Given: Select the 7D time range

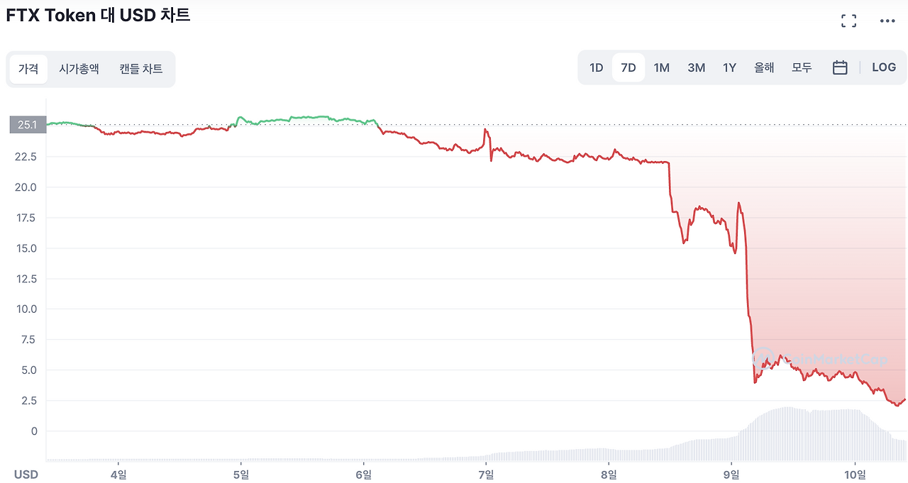Looking at the screenshot, I should (628, 67).
